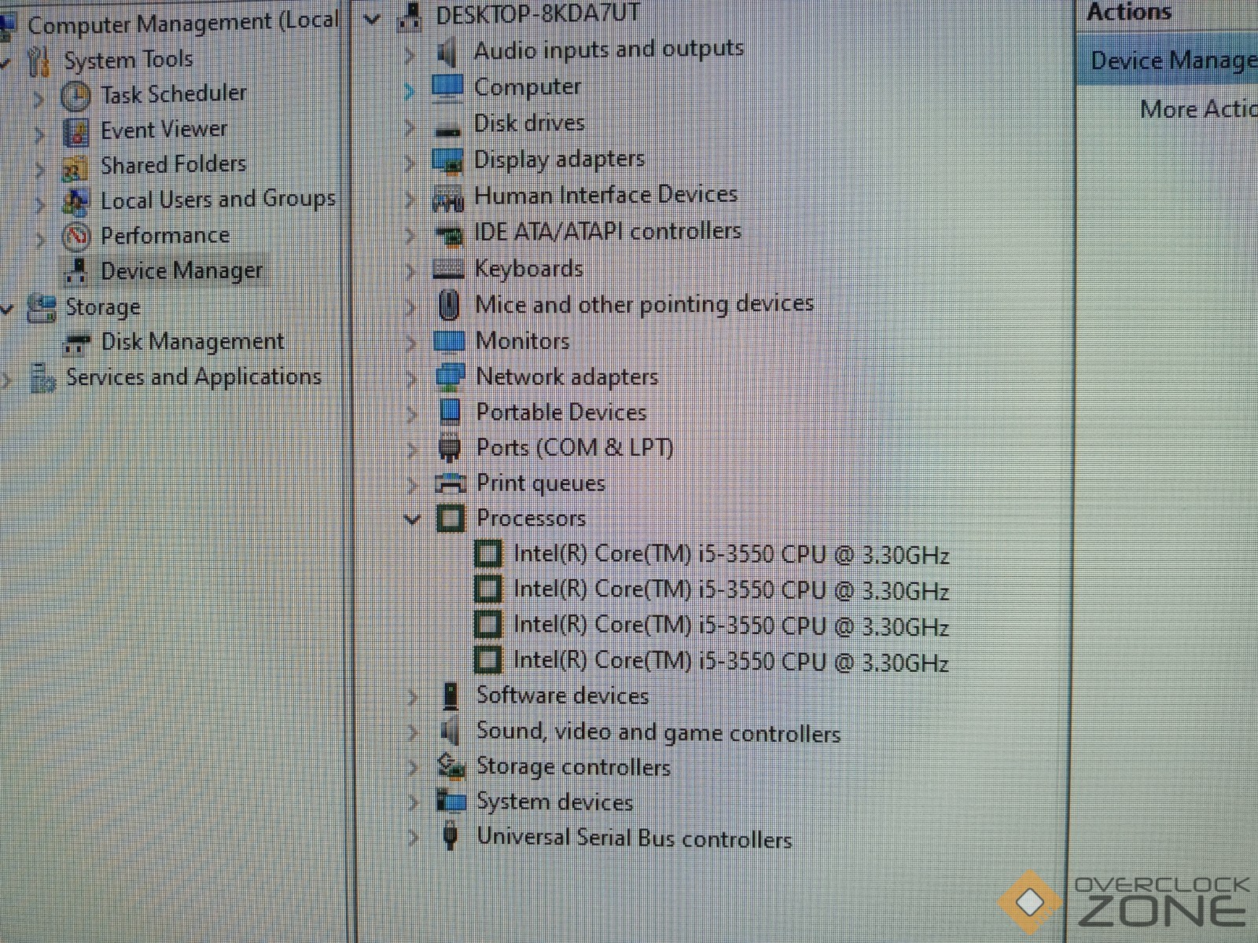This screenshot has height=943, width=1258.
Task: Select Device Manager in the left tree
Action: tap(181, 271)
